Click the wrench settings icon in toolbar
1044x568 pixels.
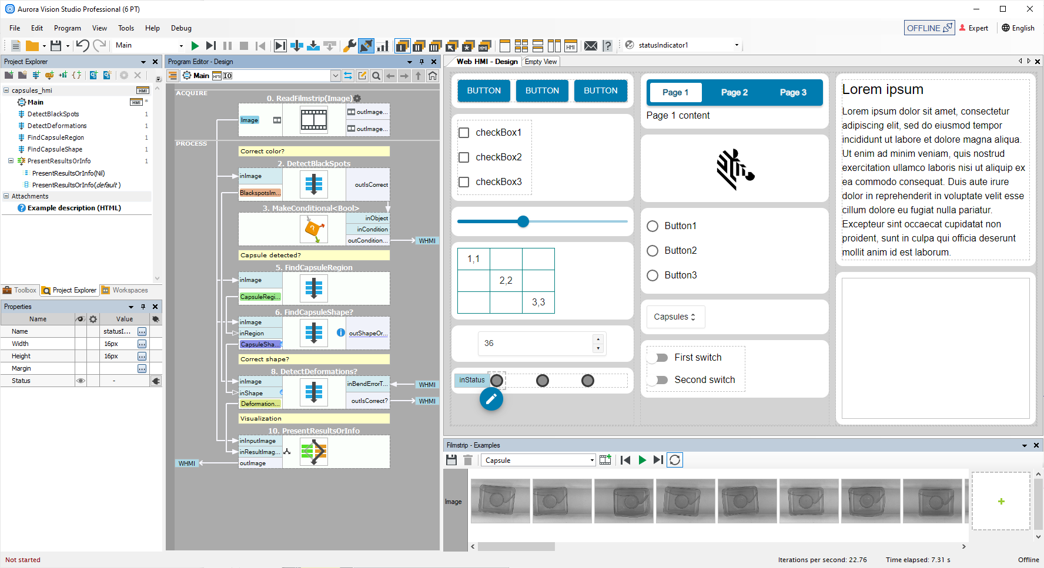pyautogui.click(x=349, y=46)
